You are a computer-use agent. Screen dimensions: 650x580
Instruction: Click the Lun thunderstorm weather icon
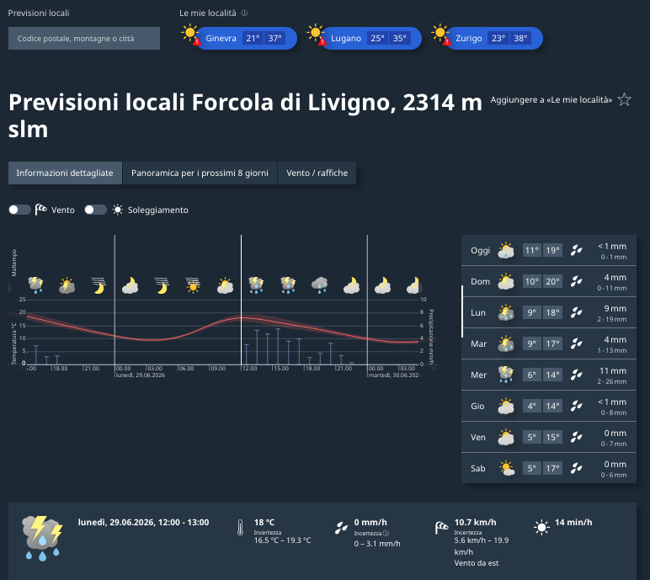point(506,312)
